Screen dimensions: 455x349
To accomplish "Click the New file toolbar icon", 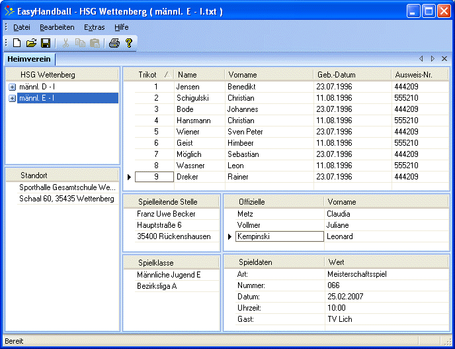I will click(17, 43).
